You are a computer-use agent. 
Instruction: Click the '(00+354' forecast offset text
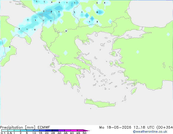point(165,127)
